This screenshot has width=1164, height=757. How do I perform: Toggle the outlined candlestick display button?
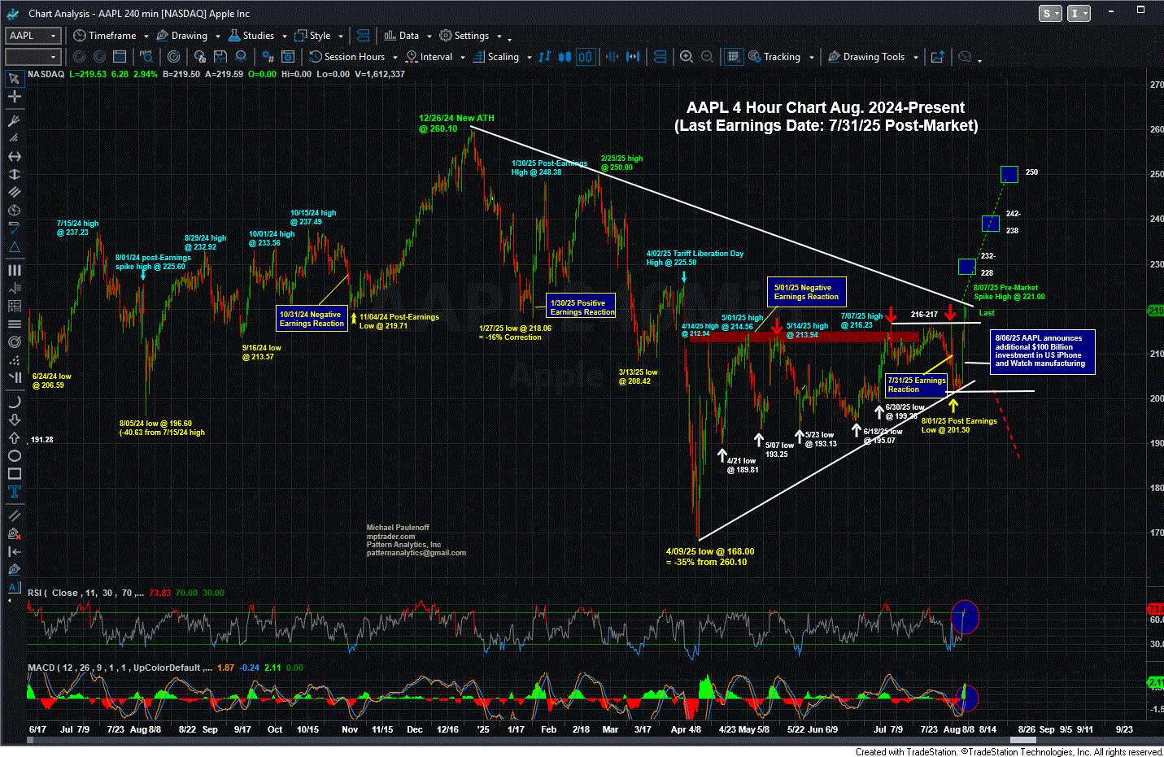click(x=586, y=56)
